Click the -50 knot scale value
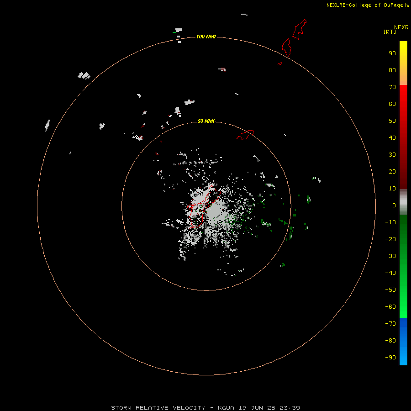Screen dimensions: 411x411 coord(390,290)
